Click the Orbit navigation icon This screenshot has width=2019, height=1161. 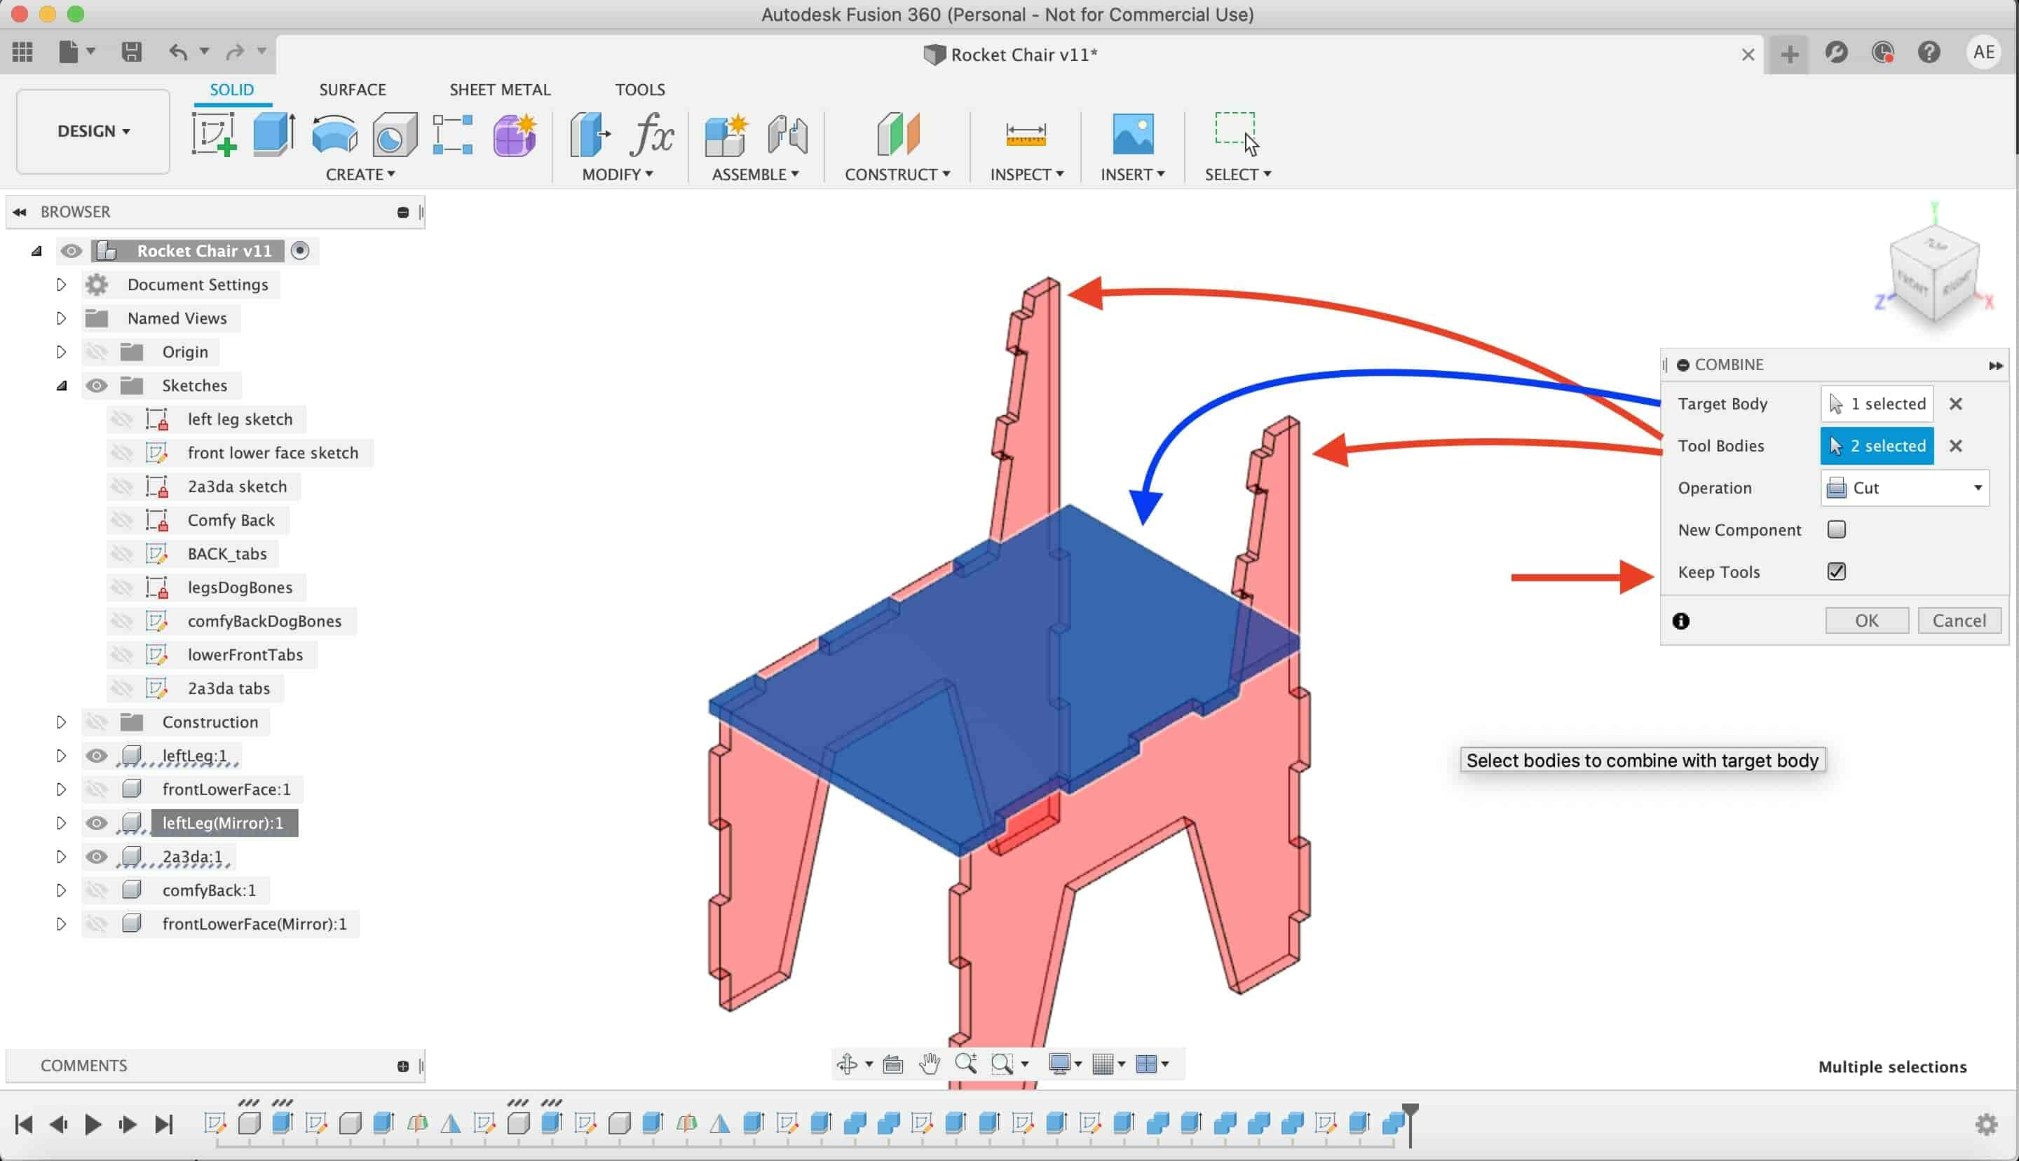[x=846, y=1064]
